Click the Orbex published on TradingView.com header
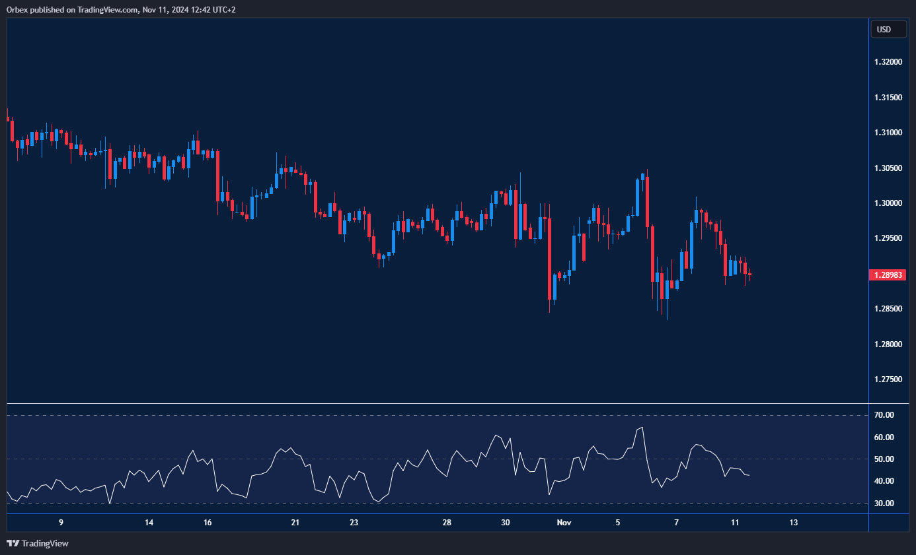916x555 pixels. 121,10
